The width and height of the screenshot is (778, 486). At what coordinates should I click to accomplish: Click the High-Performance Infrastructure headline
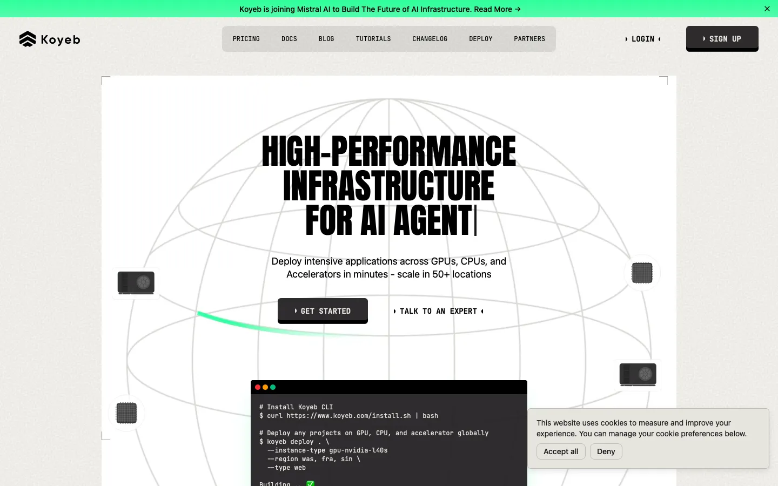click(x=389, y=185)
